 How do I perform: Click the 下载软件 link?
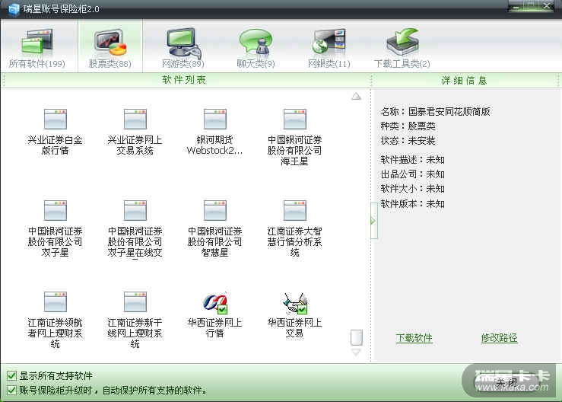(x=414, y=337)
